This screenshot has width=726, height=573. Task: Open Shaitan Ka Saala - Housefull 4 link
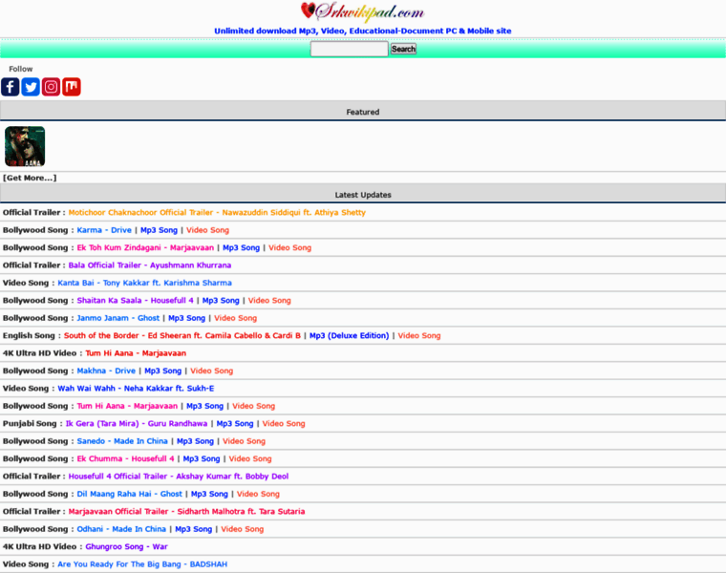[136, 301]
